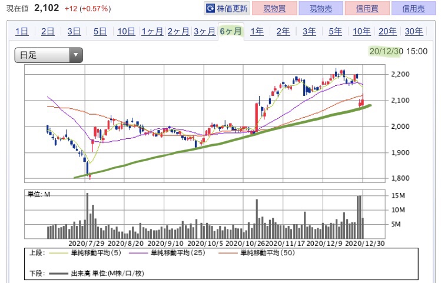Select the 5日 period tab
This screenshot has height=283, width=441.
100,31
